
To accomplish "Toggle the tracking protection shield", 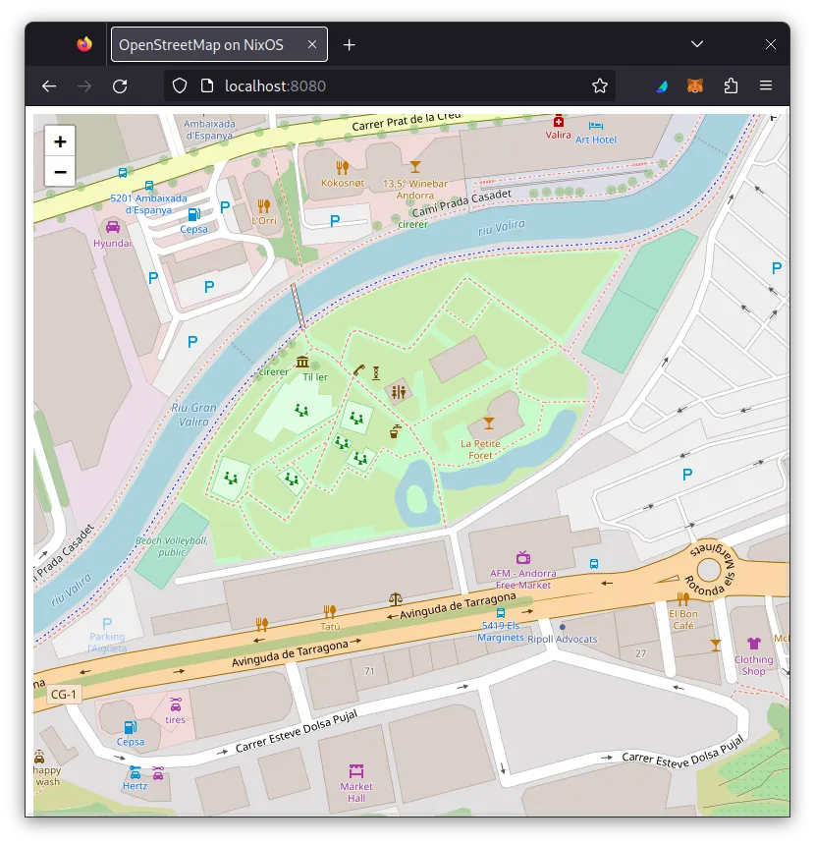I will click(179, 85).
